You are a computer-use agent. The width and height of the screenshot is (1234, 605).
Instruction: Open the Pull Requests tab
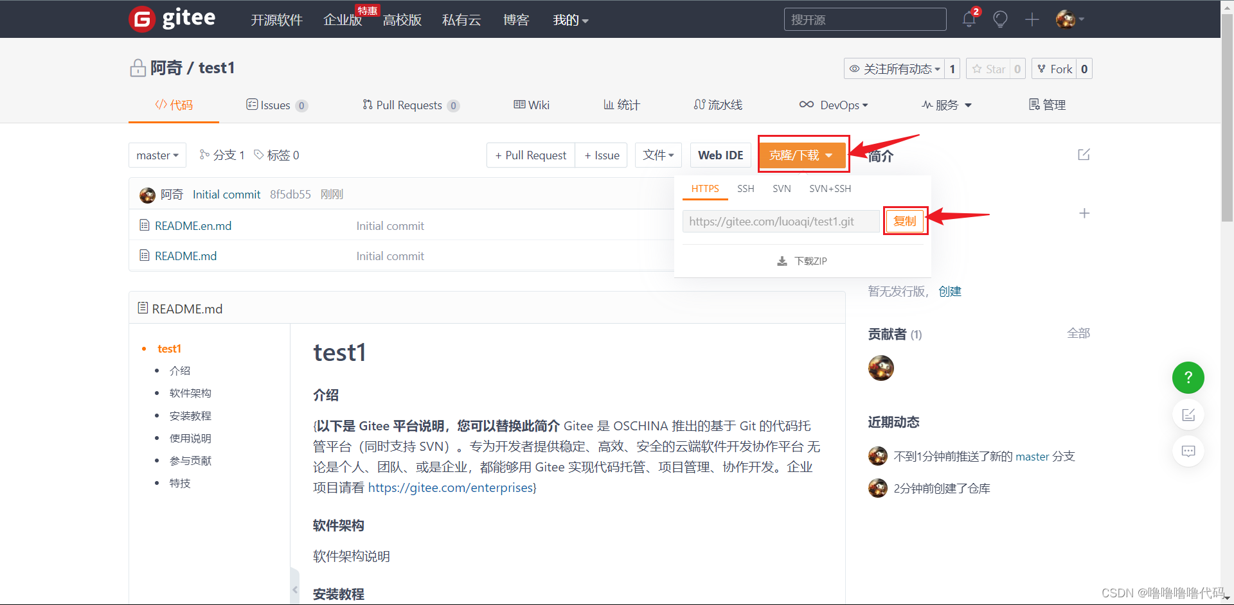pyautogui.click(x=411, y=105)
